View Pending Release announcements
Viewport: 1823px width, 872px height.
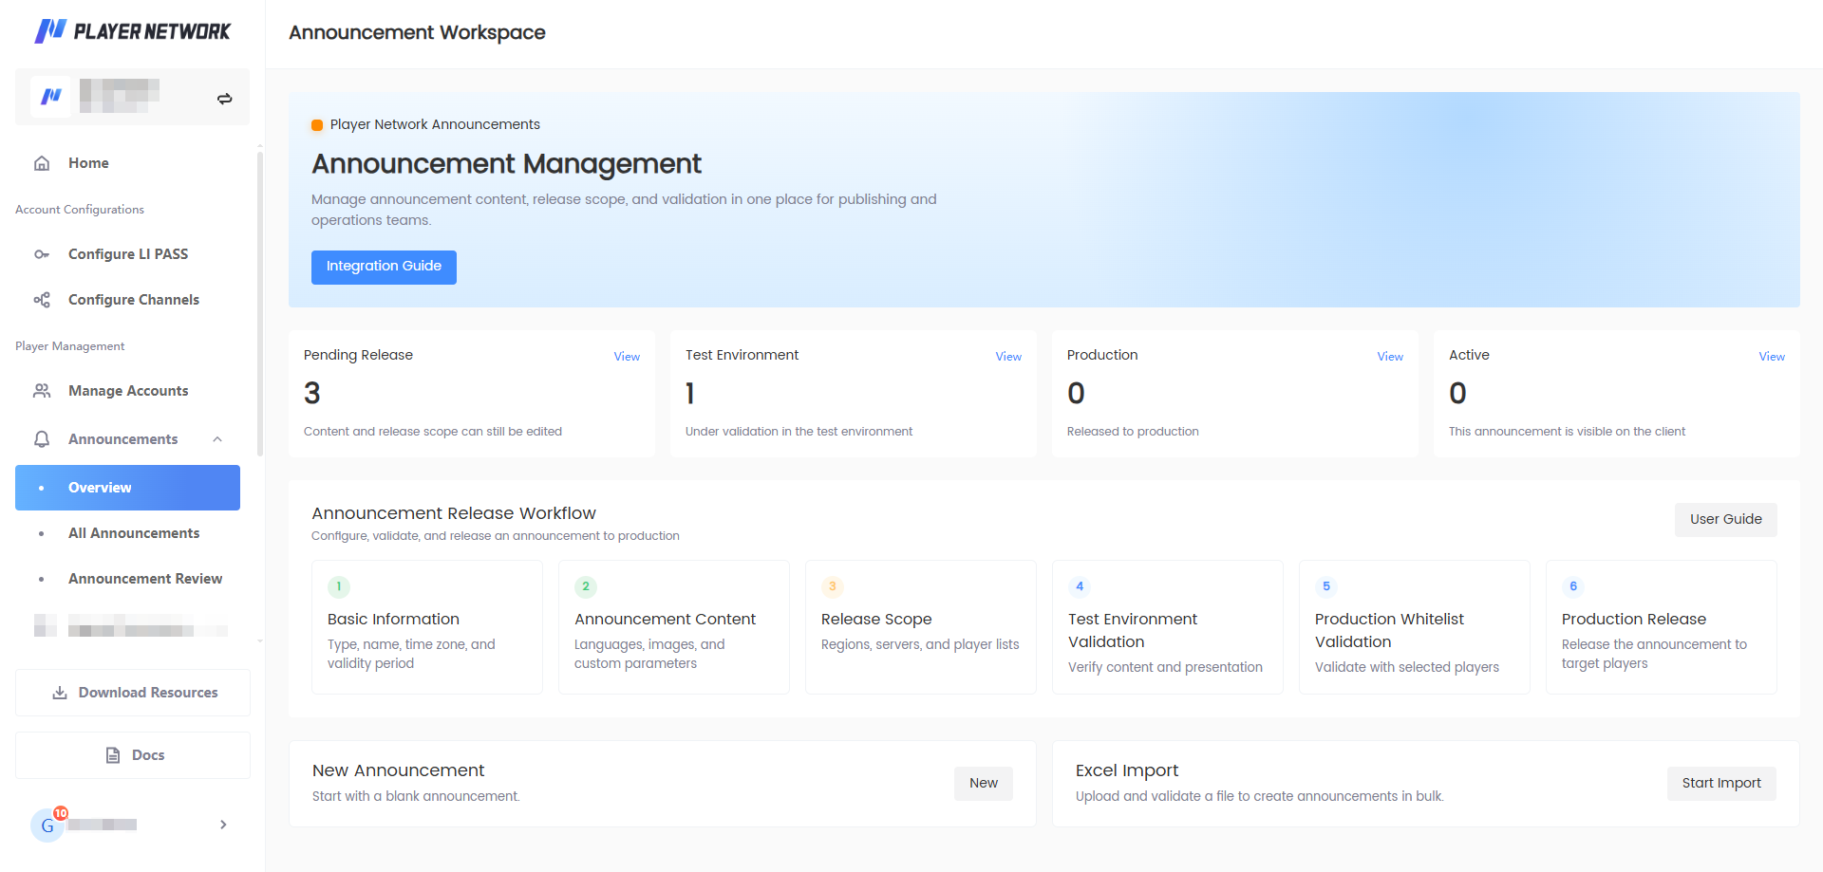coord(627,357)
